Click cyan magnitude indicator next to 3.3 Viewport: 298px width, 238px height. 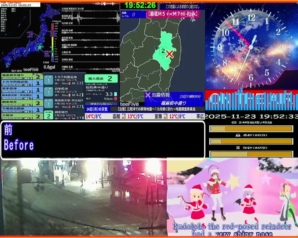pos(116,94)
